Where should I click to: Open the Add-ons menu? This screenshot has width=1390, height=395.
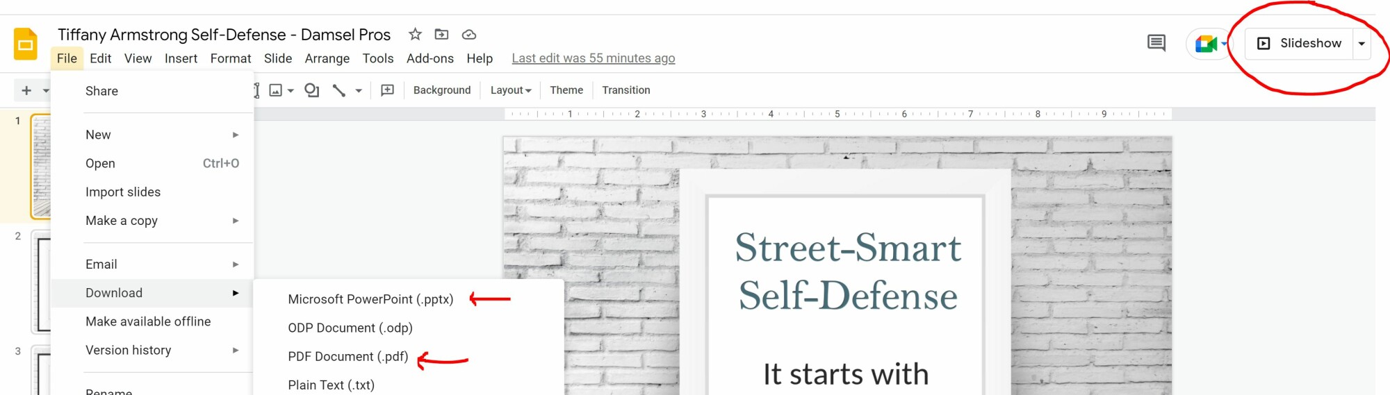(x=430, y=58)
